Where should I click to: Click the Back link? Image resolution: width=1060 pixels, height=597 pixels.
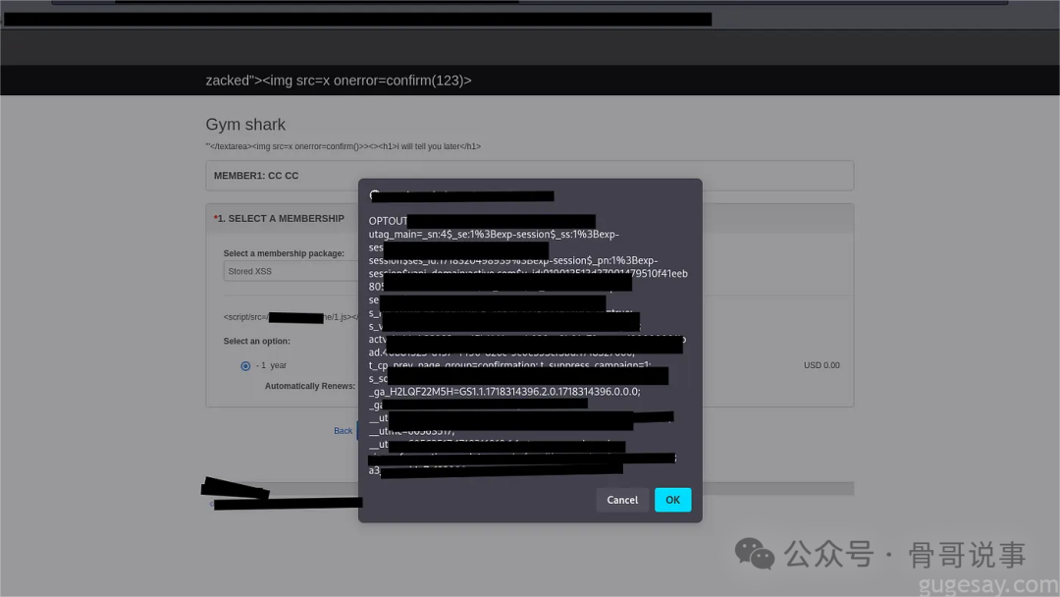[x=343, y=431]
